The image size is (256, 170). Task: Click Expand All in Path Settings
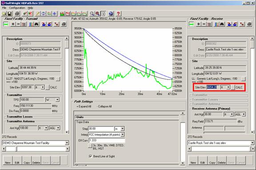click(84, 107)
